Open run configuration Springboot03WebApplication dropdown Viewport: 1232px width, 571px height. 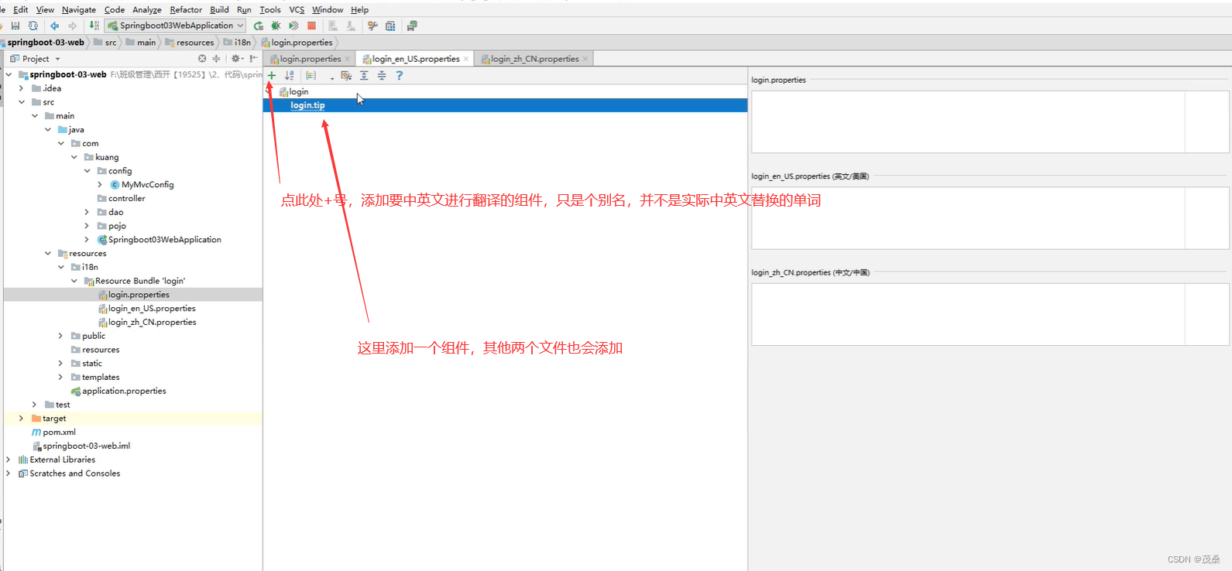pos(176,26)
